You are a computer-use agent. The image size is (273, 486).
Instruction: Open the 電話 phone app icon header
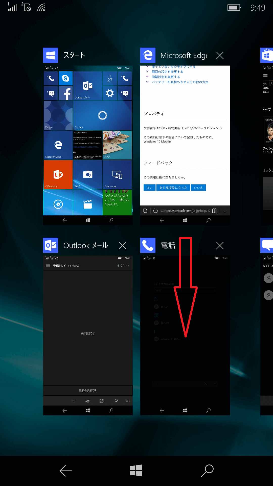pyautogui.click(x=148, y=245)
